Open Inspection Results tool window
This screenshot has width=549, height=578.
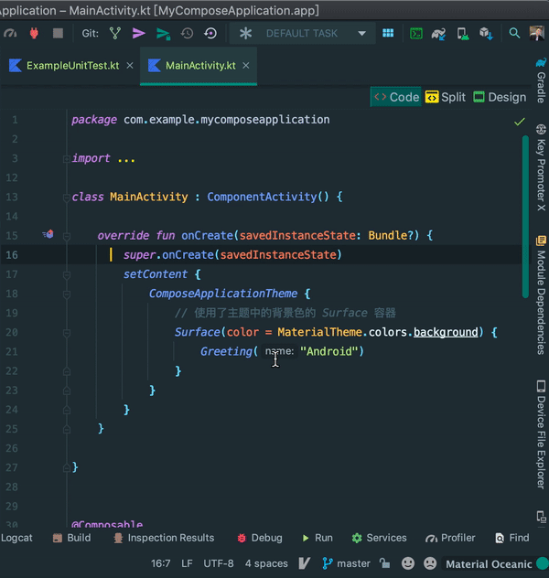tap(164, 538)
